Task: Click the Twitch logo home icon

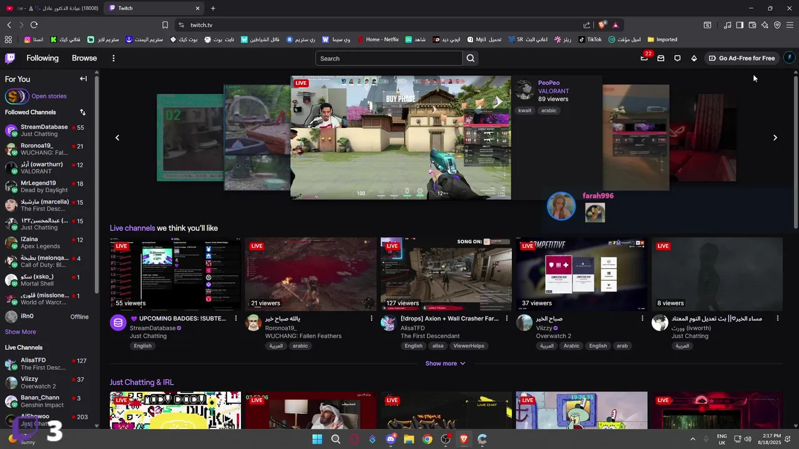Action: coord(10,58)
